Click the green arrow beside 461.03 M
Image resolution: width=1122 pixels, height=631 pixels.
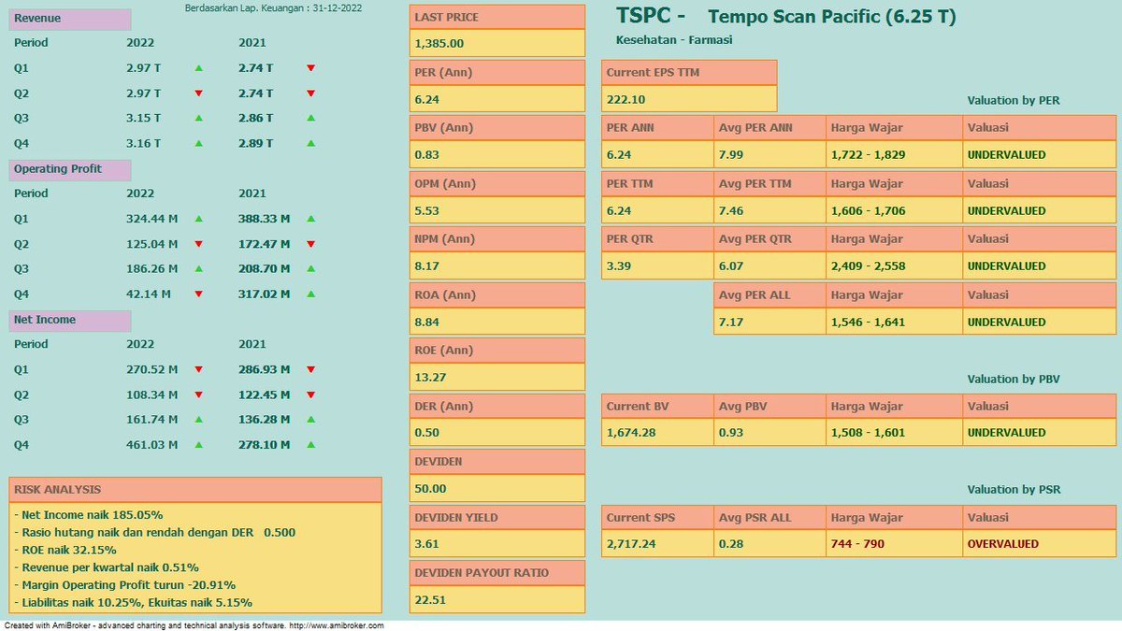pos(198,445)
